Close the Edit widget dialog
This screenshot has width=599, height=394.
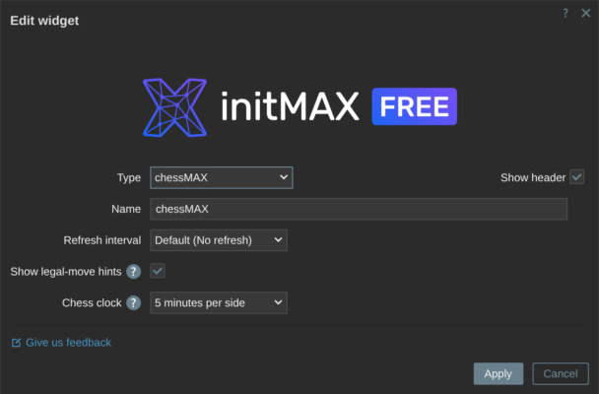click(585, 13)
